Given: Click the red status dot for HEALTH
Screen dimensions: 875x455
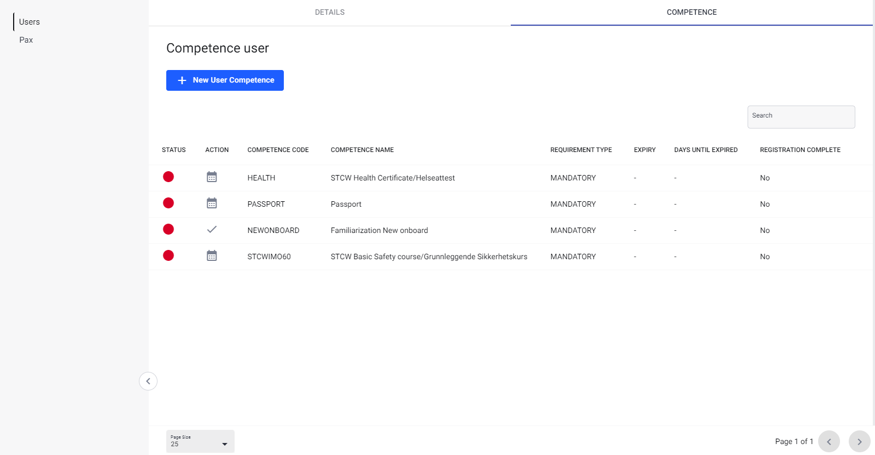Looking at the screenshot, I should 168,177.
